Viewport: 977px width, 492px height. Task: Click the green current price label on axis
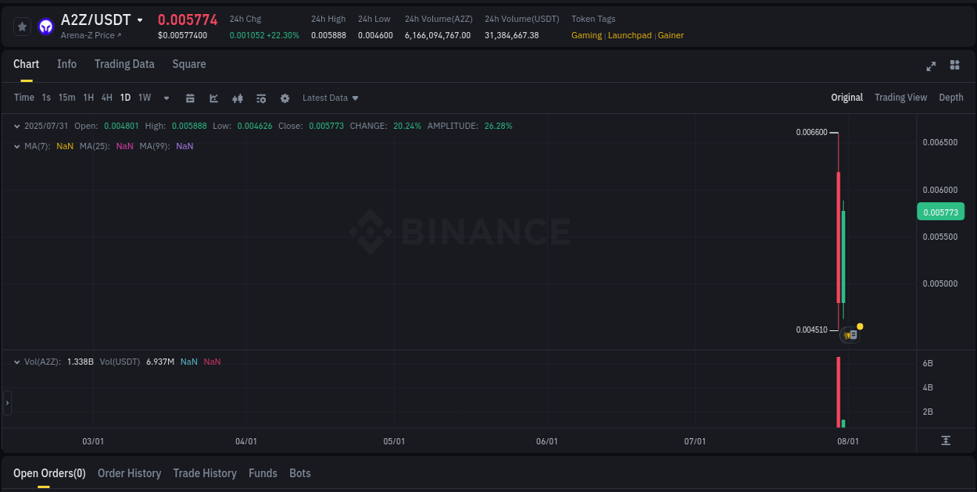click(x=940, y=212)
